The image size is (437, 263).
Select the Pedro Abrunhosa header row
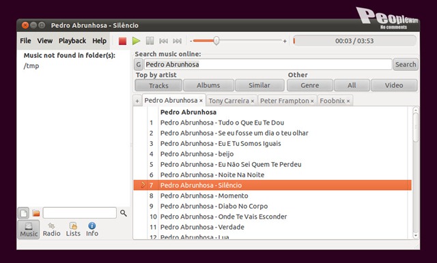(x=272, y=112)
